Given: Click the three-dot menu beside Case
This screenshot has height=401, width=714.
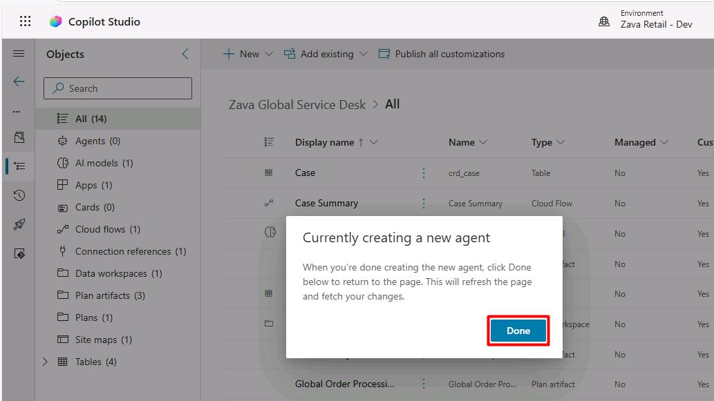Looking at the screenshot, I should [x=424, y=173].
